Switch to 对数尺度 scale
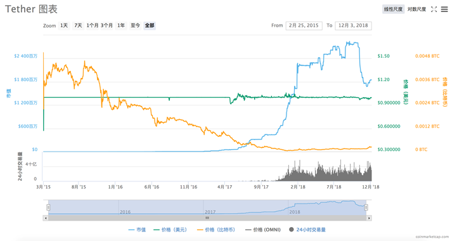 (416, 9)
